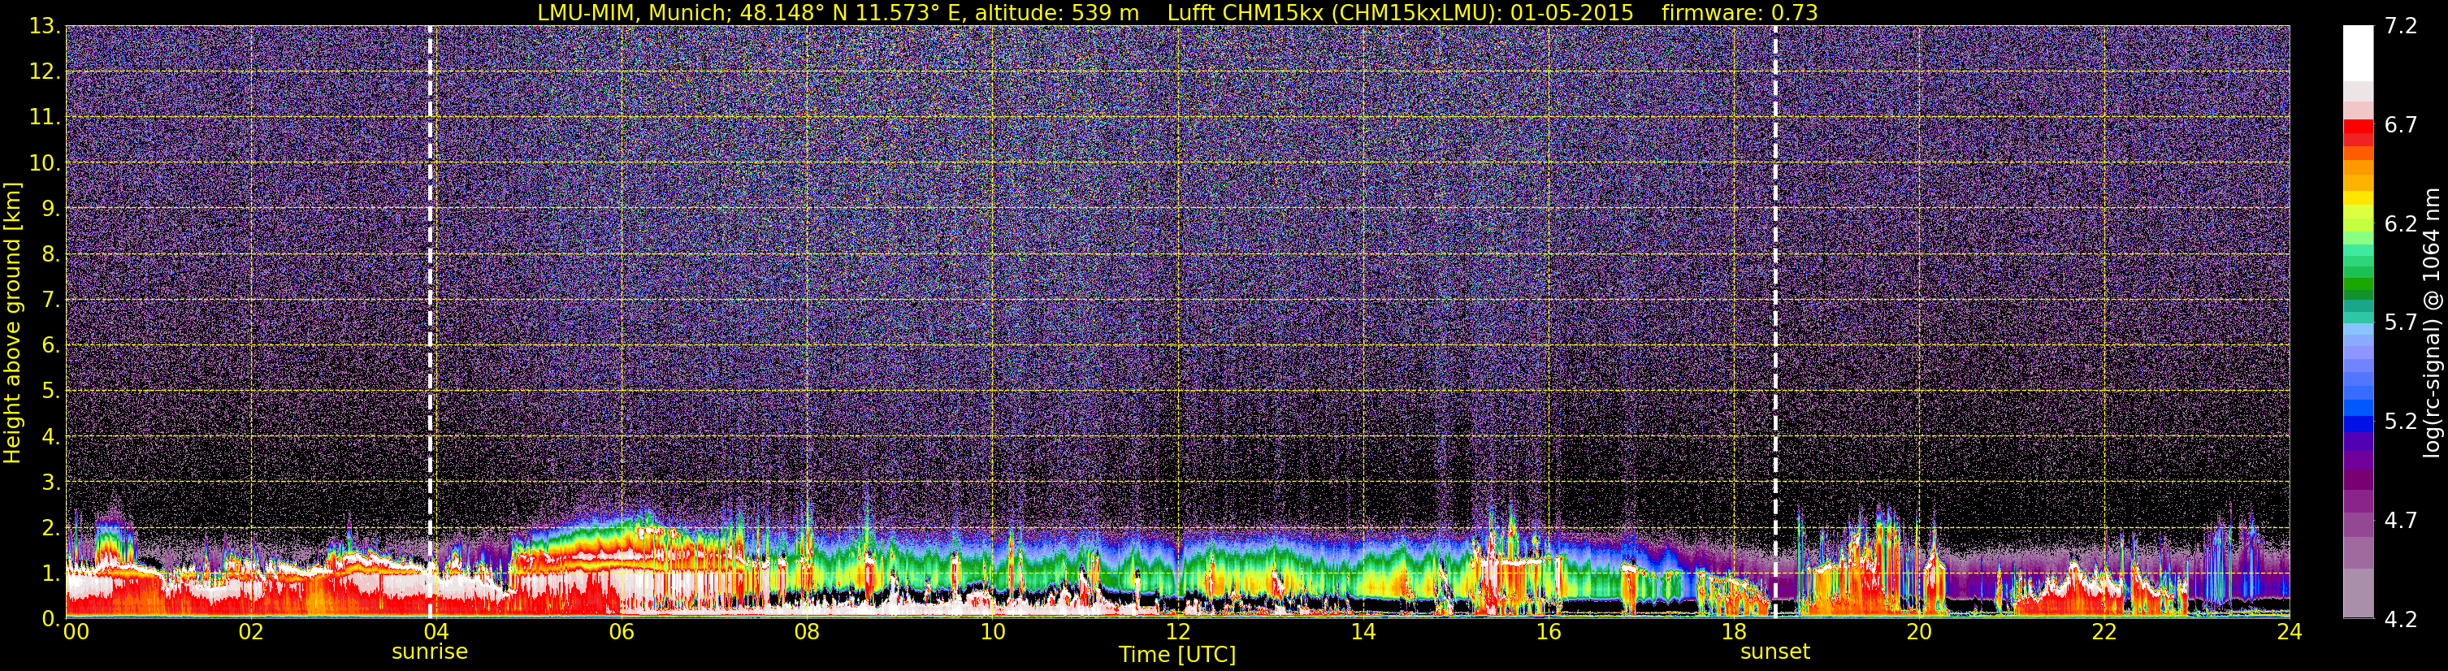The width and height of the screenshot is (2448, 671).
Task: Click the height axis tick '8.'
Action: (51, 253)
